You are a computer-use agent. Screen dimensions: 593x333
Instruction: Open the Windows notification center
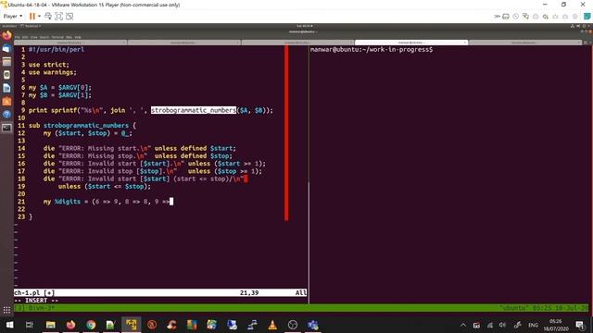pos(580,325)
